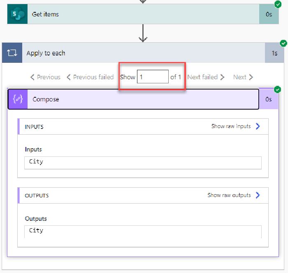
Task: Click the SharePoint icon on Get items
Action: click(17, 14)
